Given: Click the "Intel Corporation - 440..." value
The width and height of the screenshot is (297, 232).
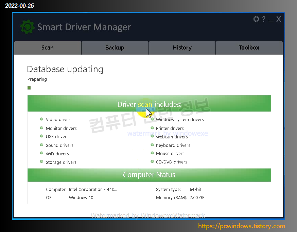Looking at the screenshot, I should click(93, 190).
